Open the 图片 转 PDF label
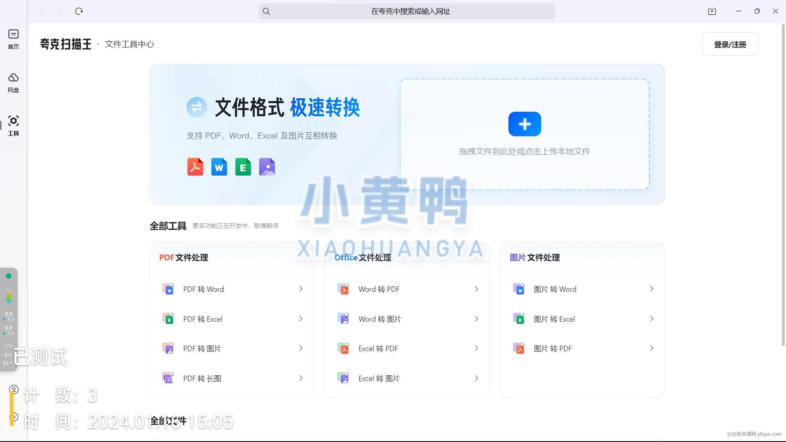This screenshot has height=442, width=786. pyautogui.click(x=553, y=349)
